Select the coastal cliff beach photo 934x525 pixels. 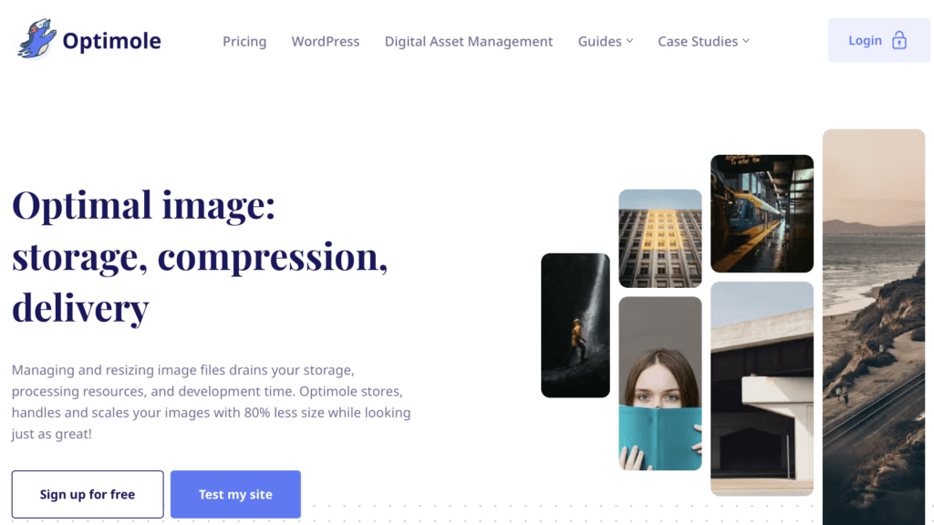[874, 327]
